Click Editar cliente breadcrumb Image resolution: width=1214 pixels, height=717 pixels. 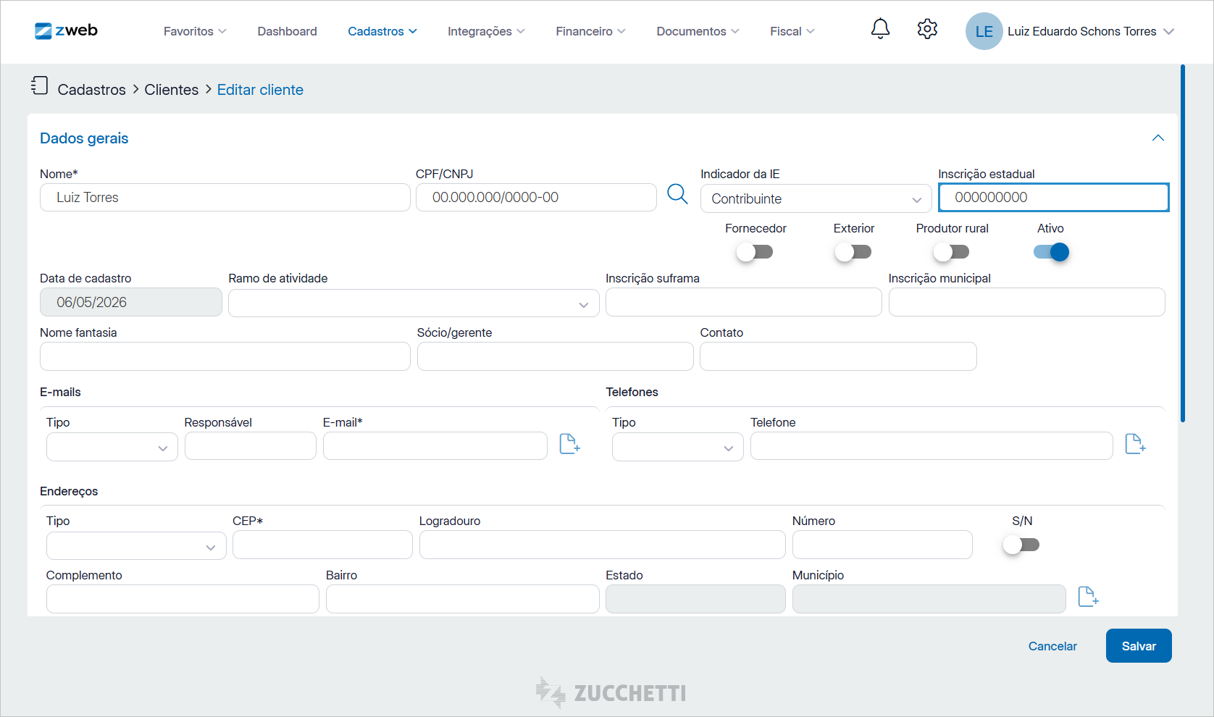[260, 90]
